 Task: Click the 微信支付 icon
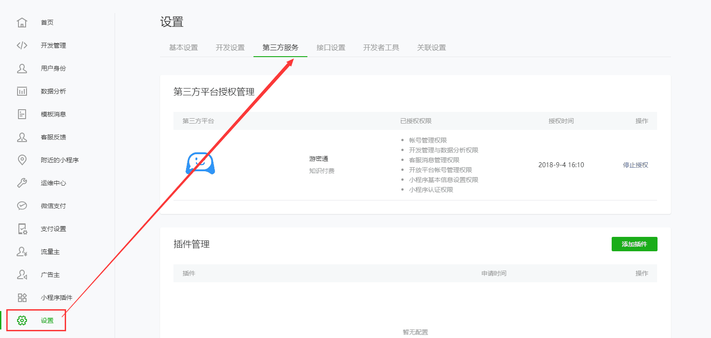22,206
